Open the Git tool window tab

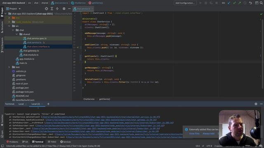tap(25, 142)
